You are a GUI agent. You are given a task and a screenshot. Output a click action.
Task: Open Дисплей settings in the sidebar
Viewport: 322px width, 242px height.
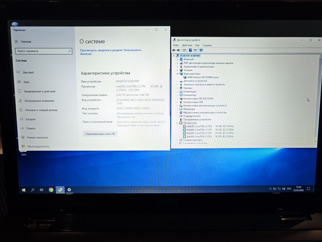coord(28,73)
